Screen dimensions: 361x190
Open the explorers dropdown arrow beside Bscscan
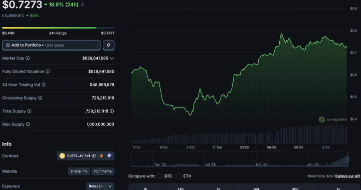(110, 186)
